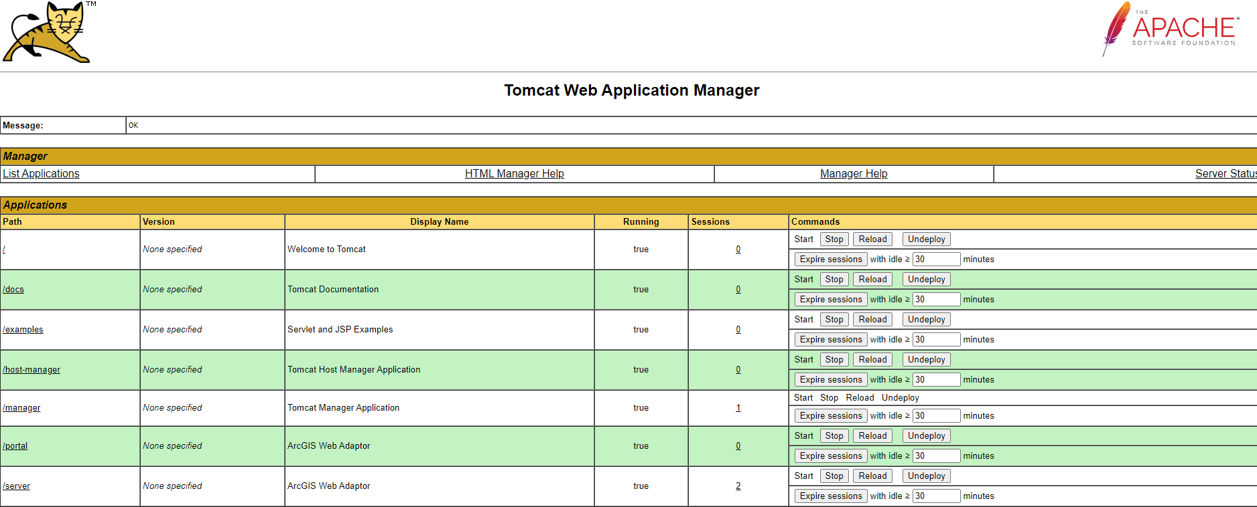
Task: Undeploy the Tomcat Host Manager Application
Action: point(926,360)
